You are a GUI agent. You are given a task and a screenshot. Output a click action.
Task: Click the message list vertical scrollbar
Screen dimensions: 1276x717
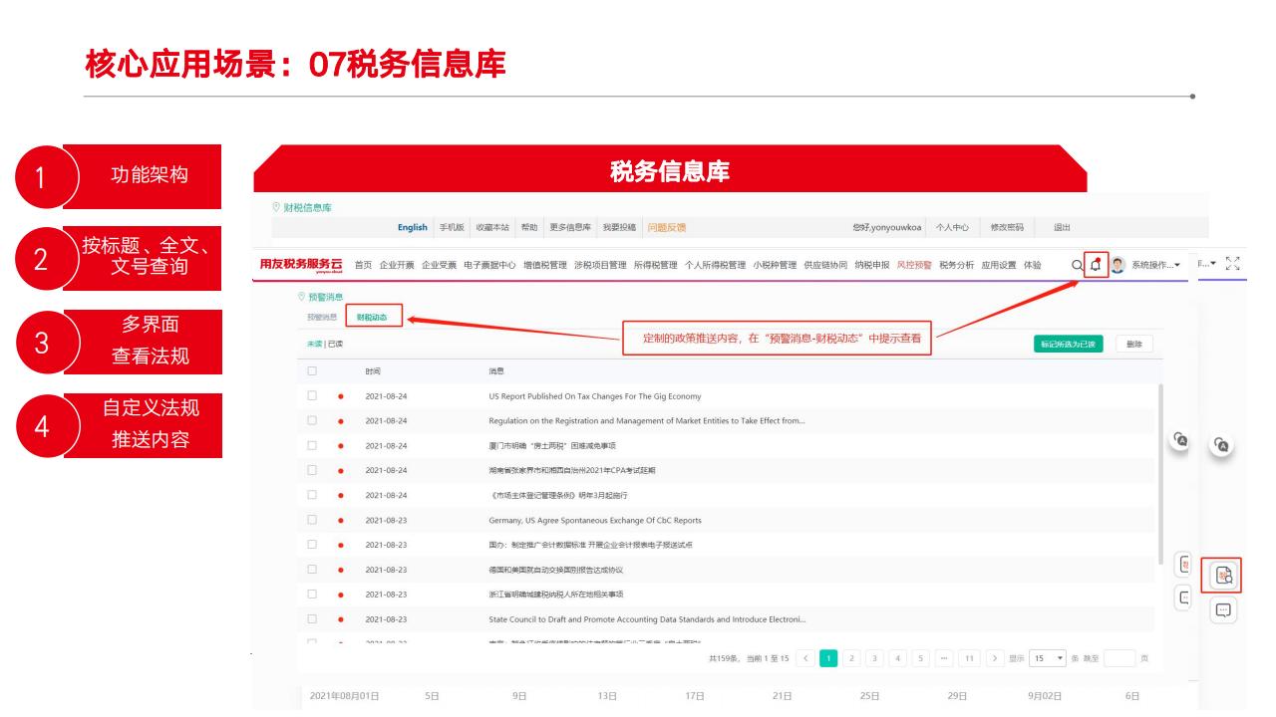point(1158,468)
